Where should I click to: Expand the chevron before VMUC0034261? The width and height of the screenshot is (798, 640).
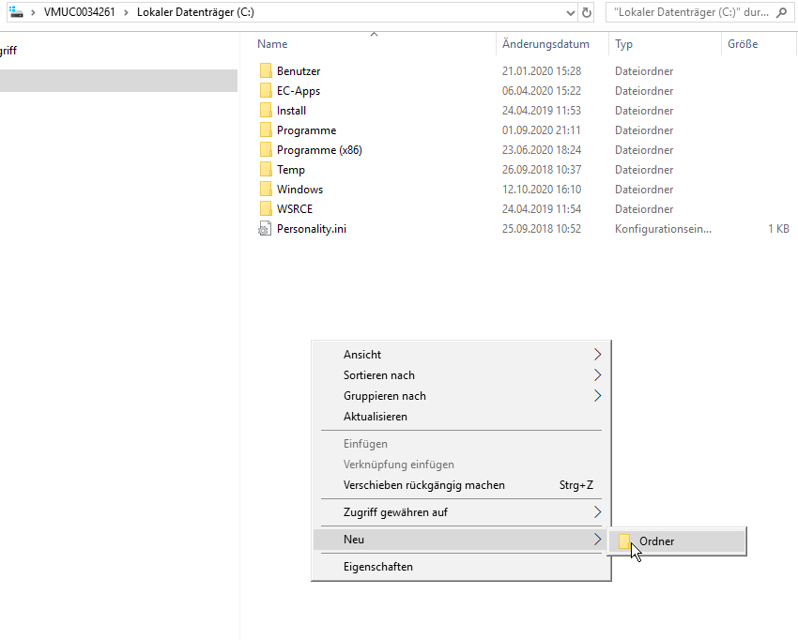[x=33, y=12]
